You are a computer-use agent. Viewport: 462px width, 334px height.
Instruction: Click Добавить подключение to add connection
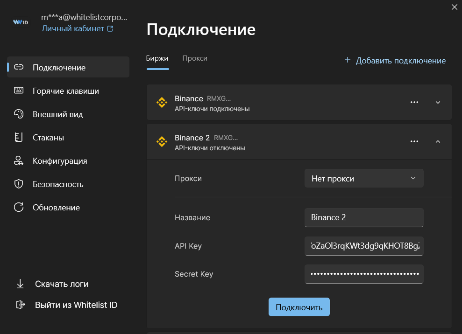pyautogui.click(x=395, y=61)
